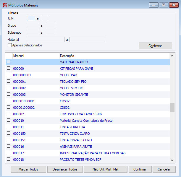Select checkbox for material 000017
The height and width of the screenshot is (177, 181).
pos(8,153)
